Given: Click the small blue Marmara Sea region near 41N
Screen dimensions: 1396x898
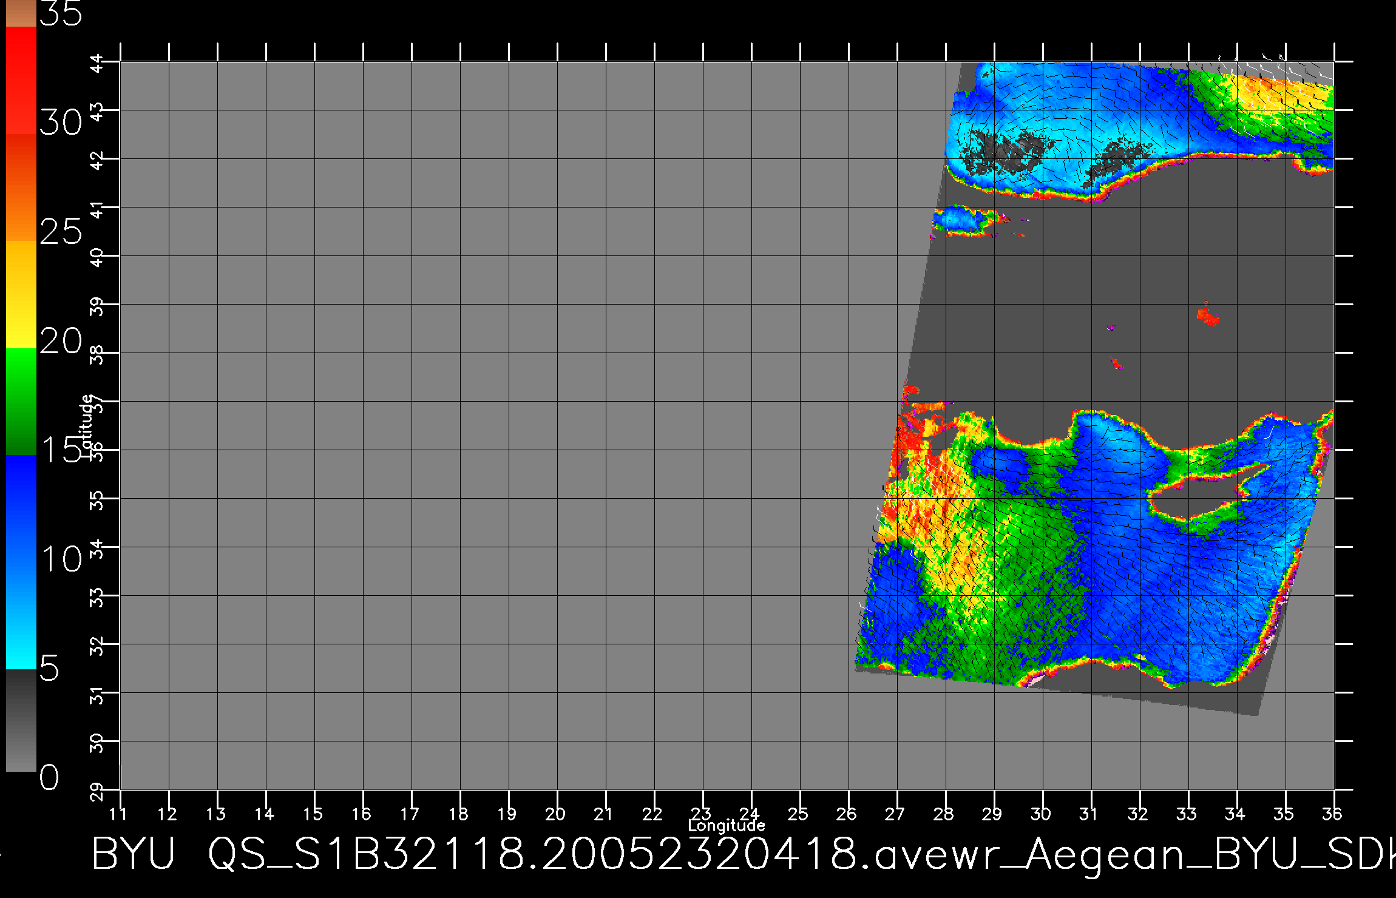Looking at the screenshot, I should (x=965, y=220).
